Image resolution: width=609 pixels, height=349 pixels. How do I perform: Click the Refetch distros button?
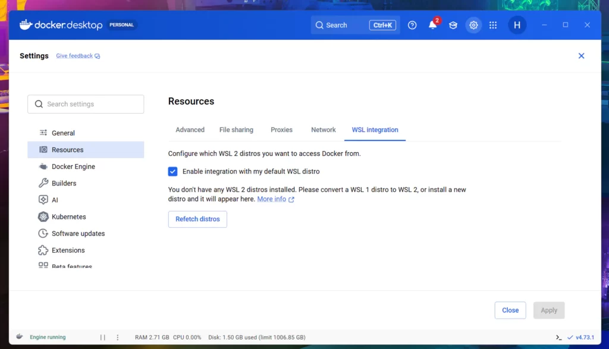pos(197,219)
